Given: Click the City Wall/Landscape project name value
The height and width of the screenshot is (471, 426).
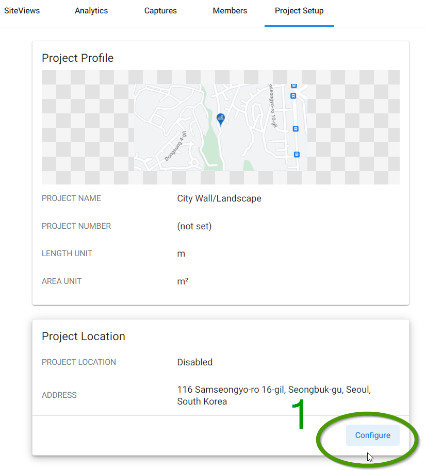Looking at the screenshot, I should (x=219, y=198).
